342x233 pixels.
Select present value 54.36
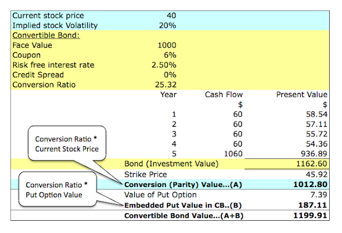click(x=316, y=144)
